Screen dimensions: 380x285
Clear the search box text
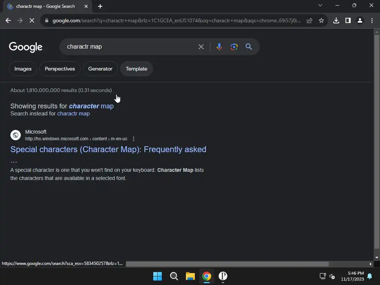pyautogui.click(x=201, y=47)
